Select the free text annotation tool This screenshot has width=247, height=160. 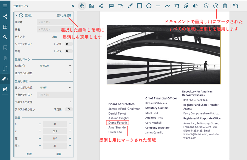pyautogui.click(x=121, y=6)
